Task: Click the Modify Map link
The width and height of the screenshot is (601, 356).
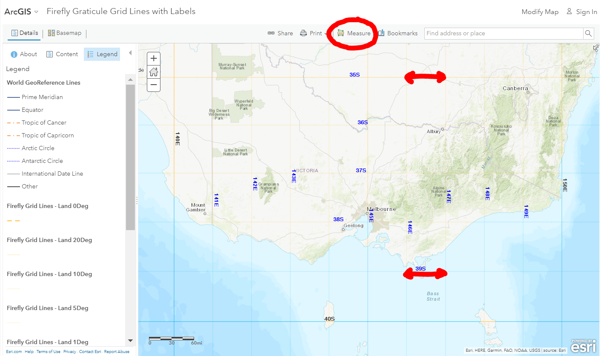Action: coord(540,12)
